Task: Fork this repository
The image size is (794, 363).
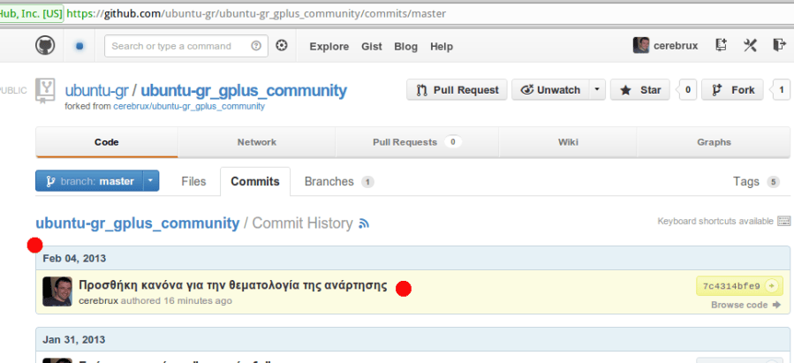Action: coord(732,90)
